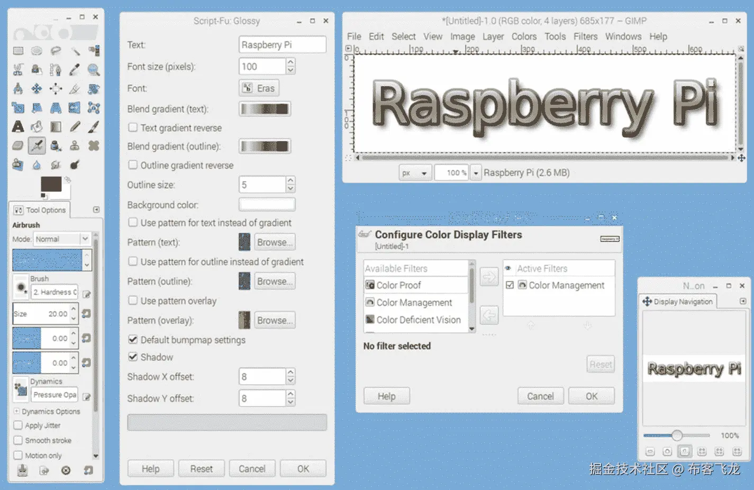Select the Flip tool
This screenshot has width=754, height=490.
[x=75, y=108]
